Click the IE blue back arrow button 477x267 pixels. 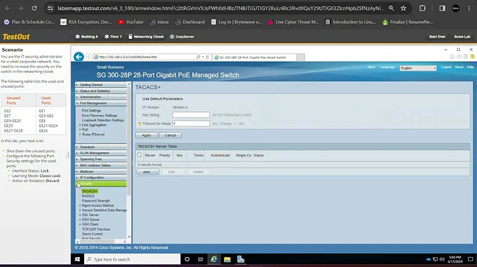coord(79,57)
